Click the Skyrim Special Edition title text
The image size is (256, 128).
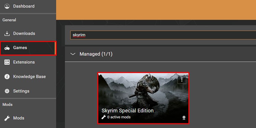pos(128,111)
